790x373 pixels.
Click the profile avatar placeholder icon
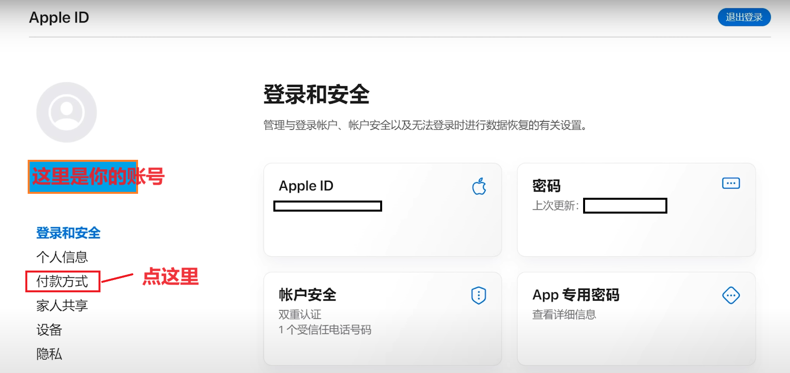(x=66, y=112)
